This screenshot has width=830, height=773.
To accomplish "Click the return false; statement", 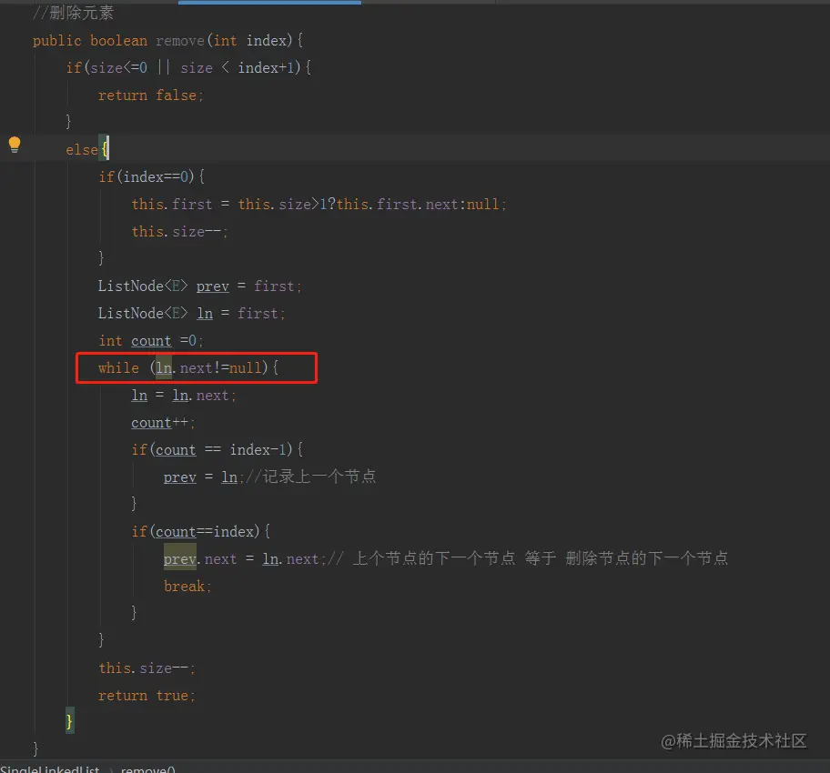I will coord(151,95).
